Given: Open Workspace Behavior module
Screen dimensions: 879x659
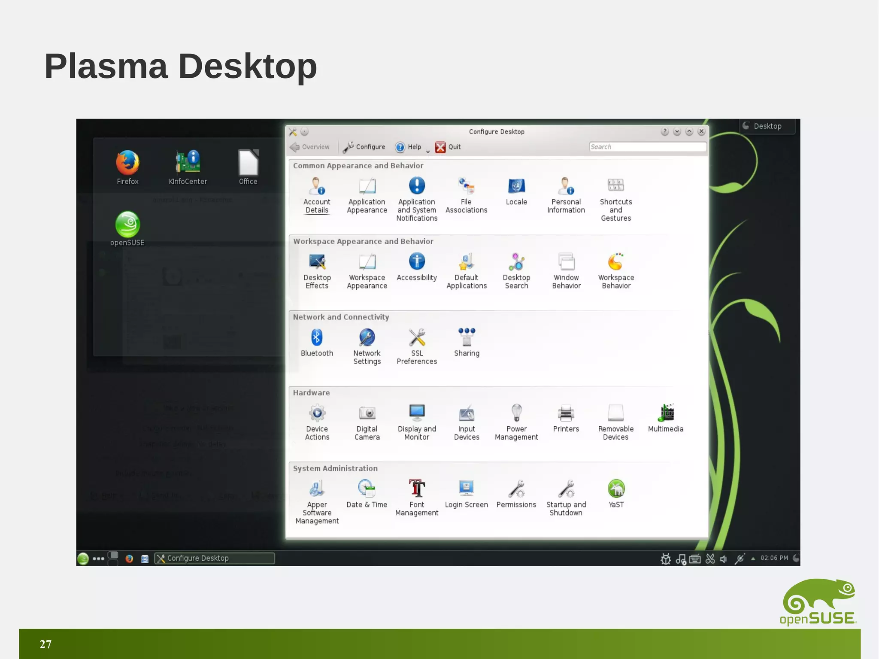Looking at the screenshot, I should pyautogui.click(x=616, y=271).
